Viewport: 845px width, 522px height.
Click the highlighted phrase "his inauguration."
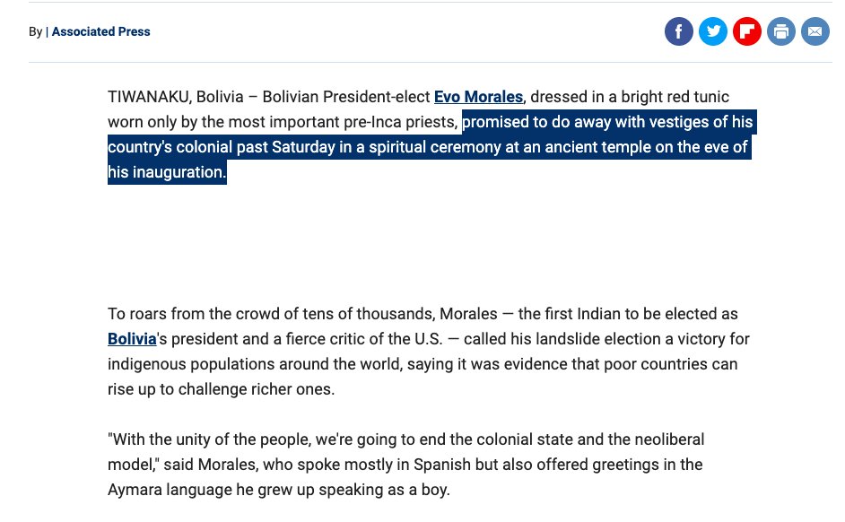167,172
